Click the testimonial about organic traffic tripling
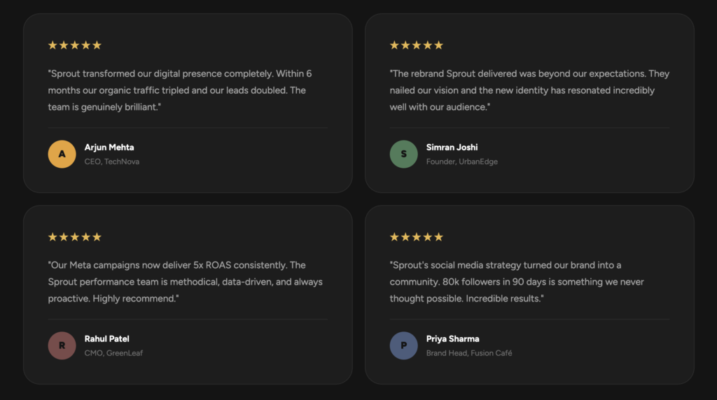This screenshot has width=717, height=400. [179, 90]
